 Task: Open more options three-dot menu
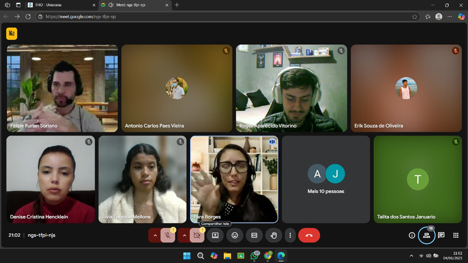coord(290,235)
